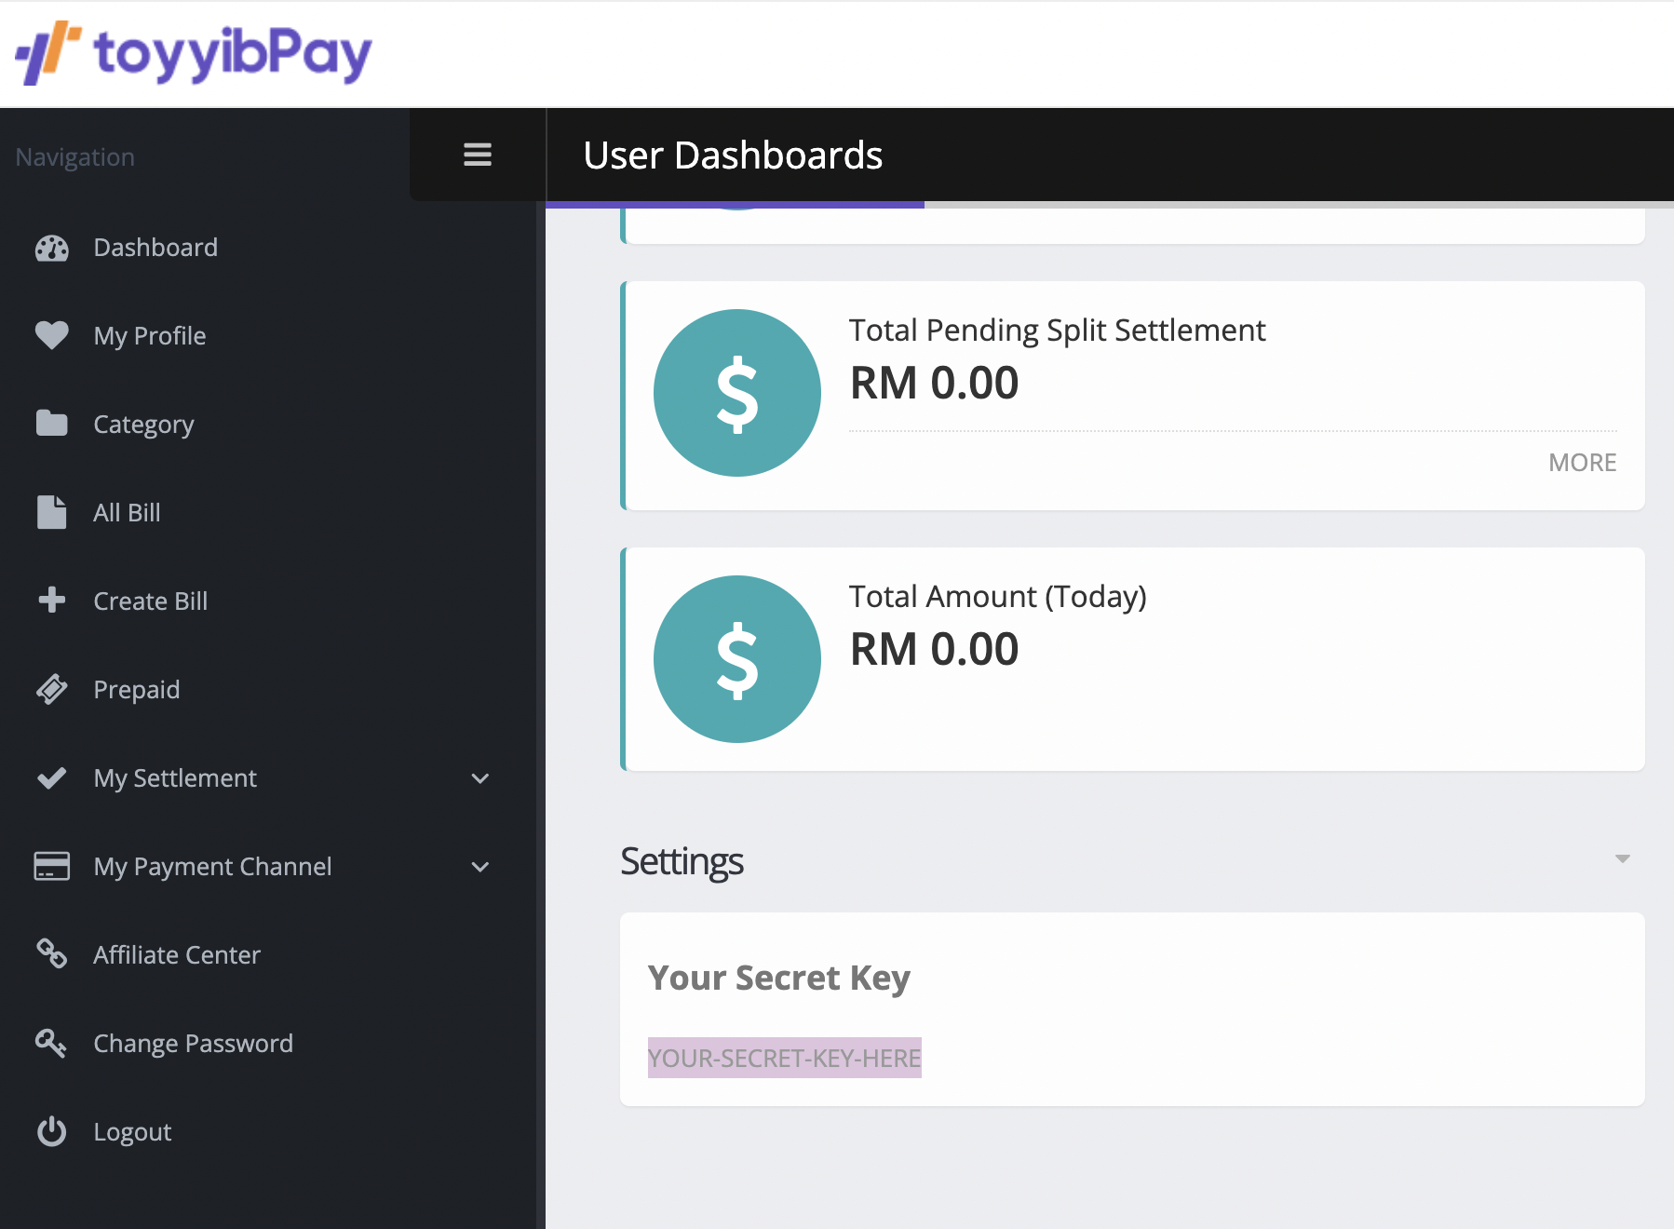Click MORE under Total Pending Split Settlement
Image resolution: width=1674 pixels, height=1229 pixels.
[x=1582, y=462]
